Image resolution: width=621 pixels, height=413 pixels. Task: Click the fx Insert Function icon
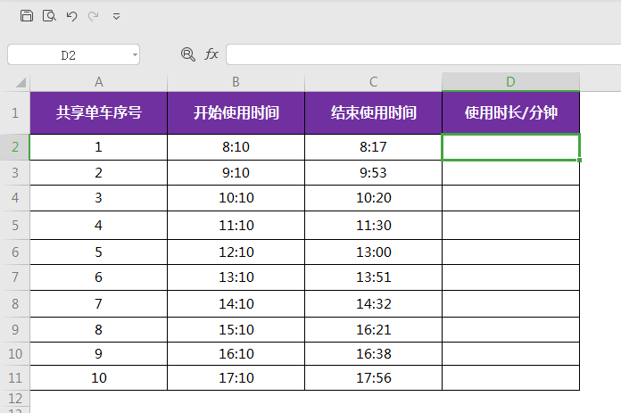tap(211, 54)
